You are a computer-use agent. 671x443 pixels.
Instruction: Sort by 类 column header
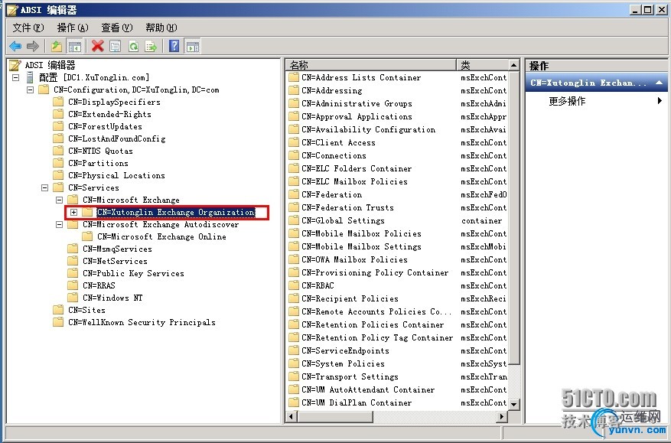tap(482, 65)
